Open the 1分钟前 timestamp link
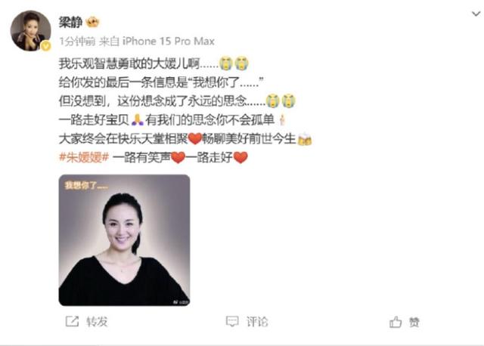The image size is (484, 346). [x=77, y=41]
